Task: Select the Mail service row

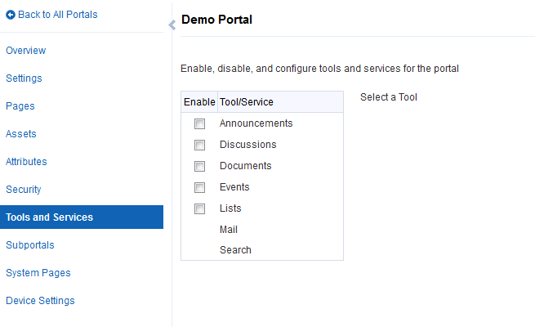Action: click(262, 230)
